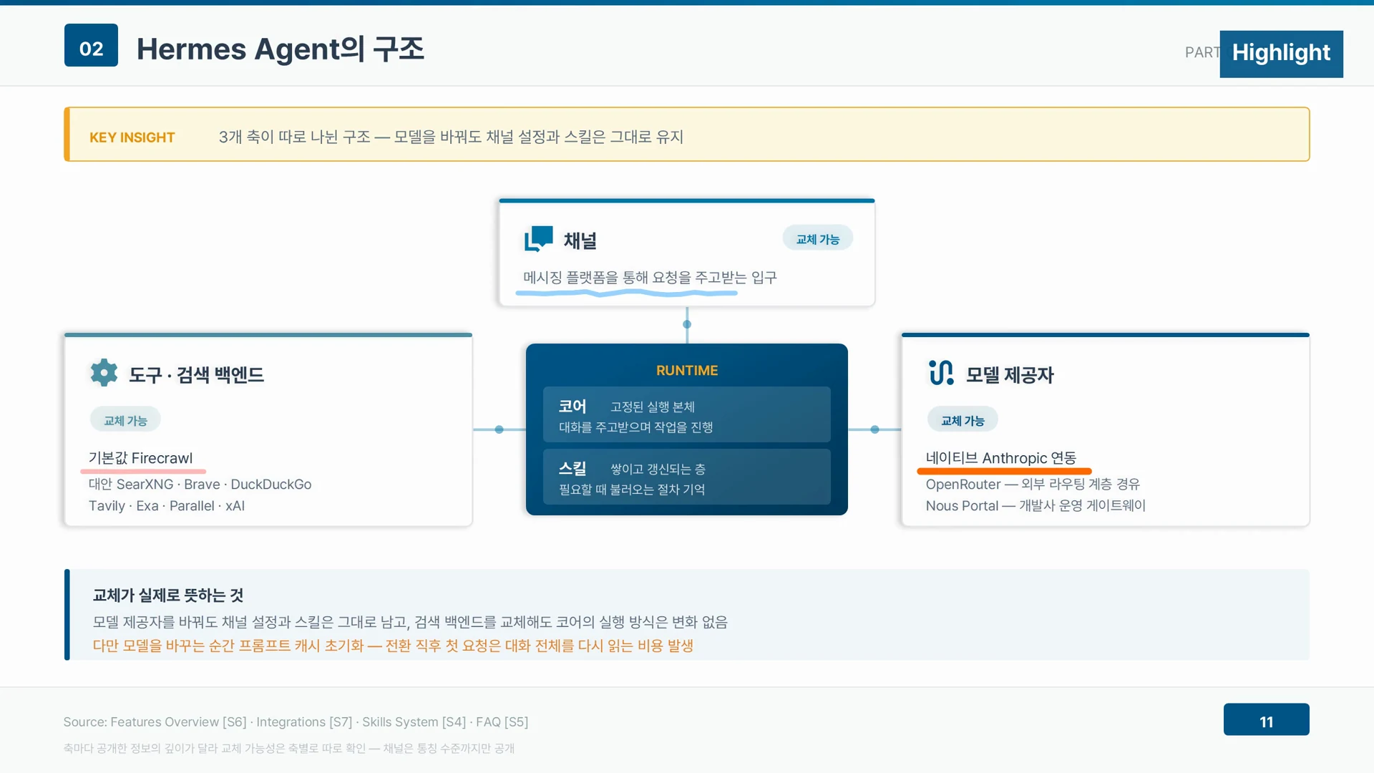The width and height of the screenshot is (1374, 773).
Task: Click the text 네이티브 Anthropic 연동
Action: tap(1000, 458)
